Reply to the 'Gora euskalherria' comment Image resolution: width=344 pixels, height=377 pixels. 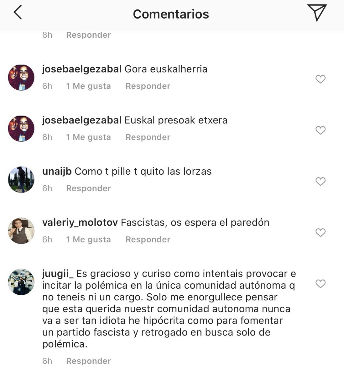click(148, 86)
